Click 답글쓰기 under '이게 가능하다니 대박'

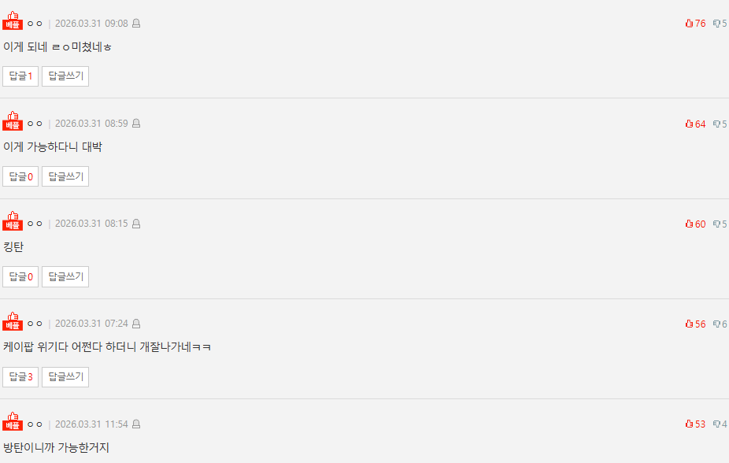(65, 176)
